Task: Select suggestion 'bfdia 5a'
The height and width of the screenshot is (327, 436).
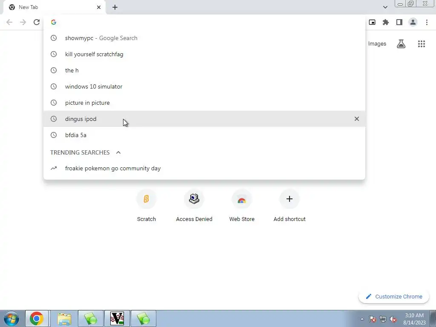Action: 204,135
